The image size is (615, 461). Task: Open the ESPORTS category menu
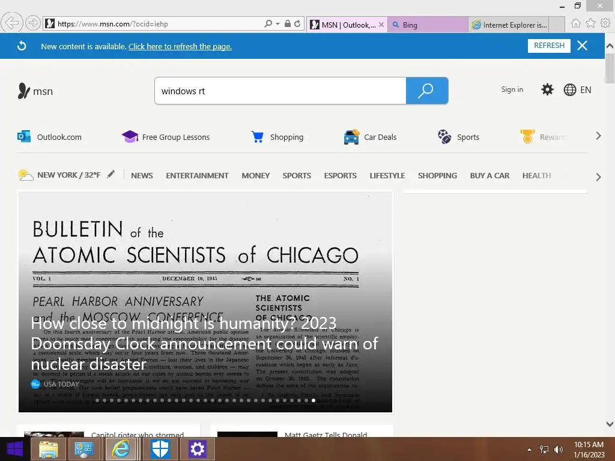coord(340,176)
